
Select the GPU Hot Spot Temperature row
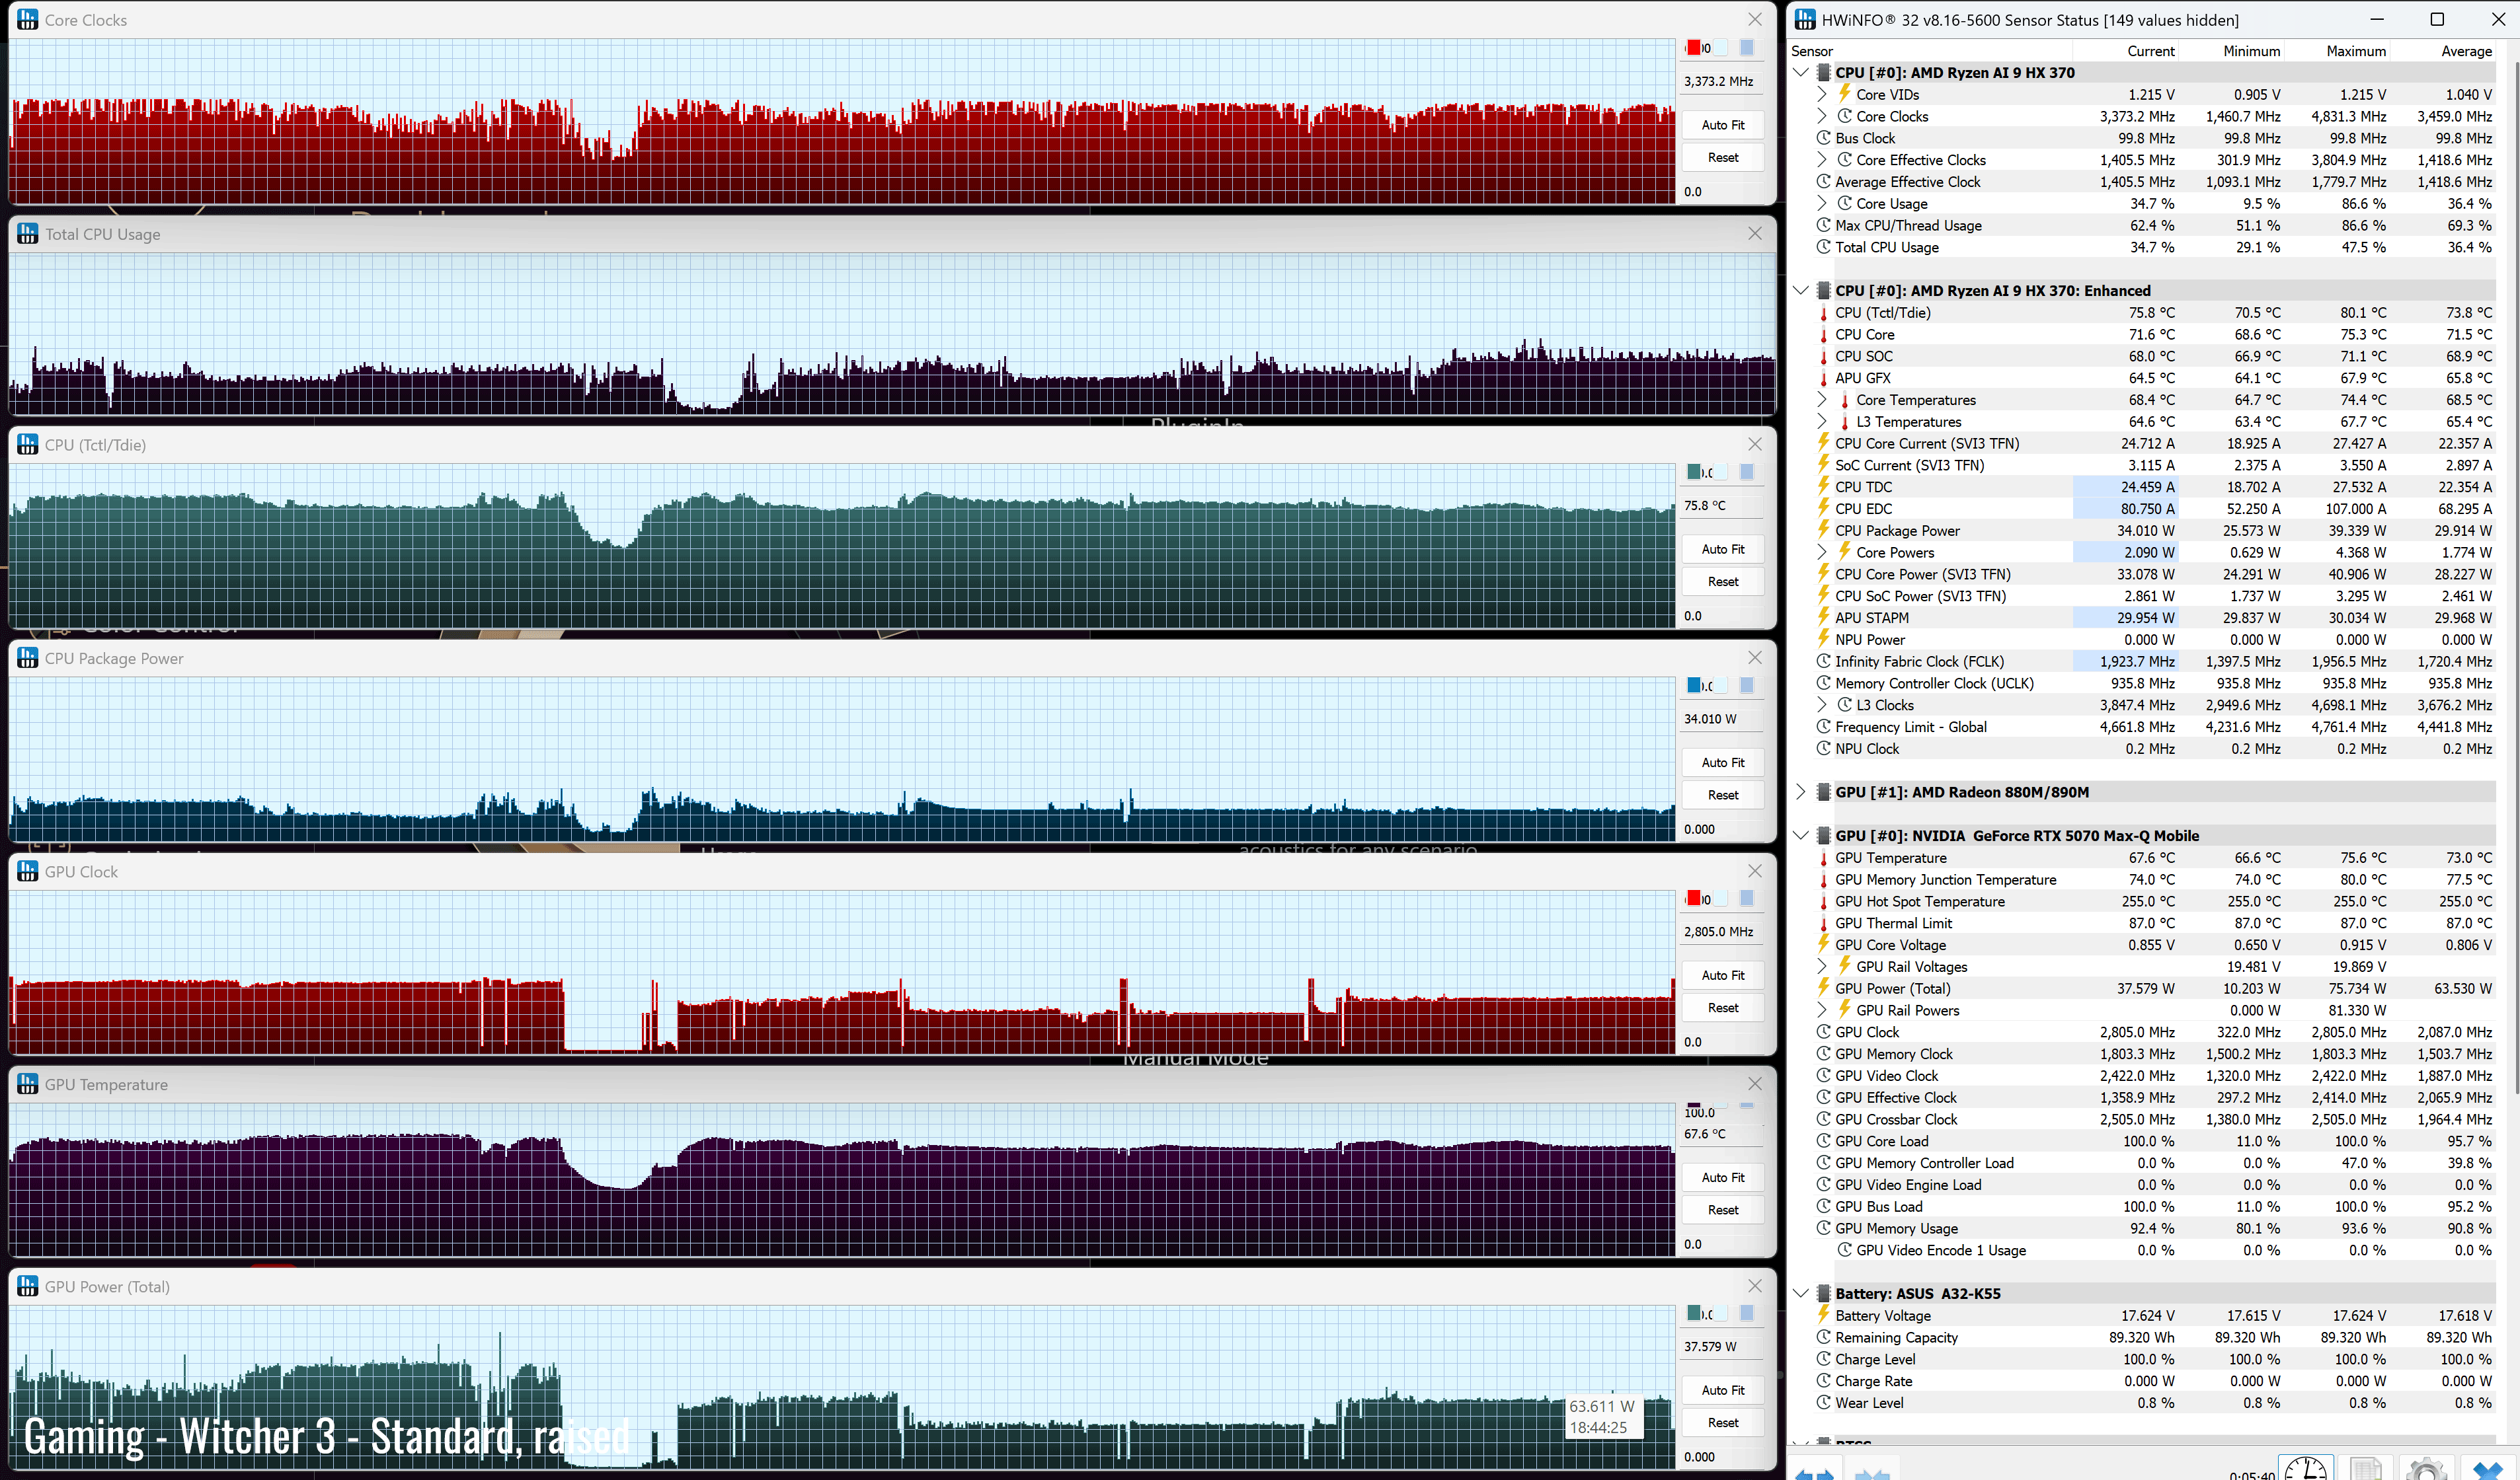pos(2154,901)
